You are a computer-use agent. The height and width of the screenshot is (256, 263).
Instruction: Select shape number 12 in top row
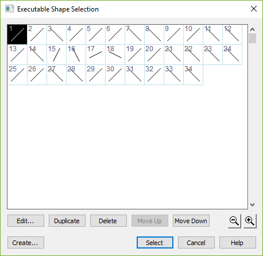click(232, 35)
